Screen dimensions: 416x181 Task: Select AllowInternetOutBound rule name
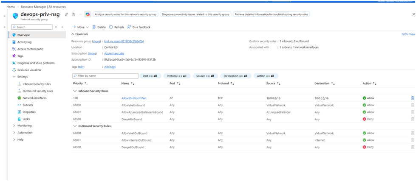pos(136,140)
